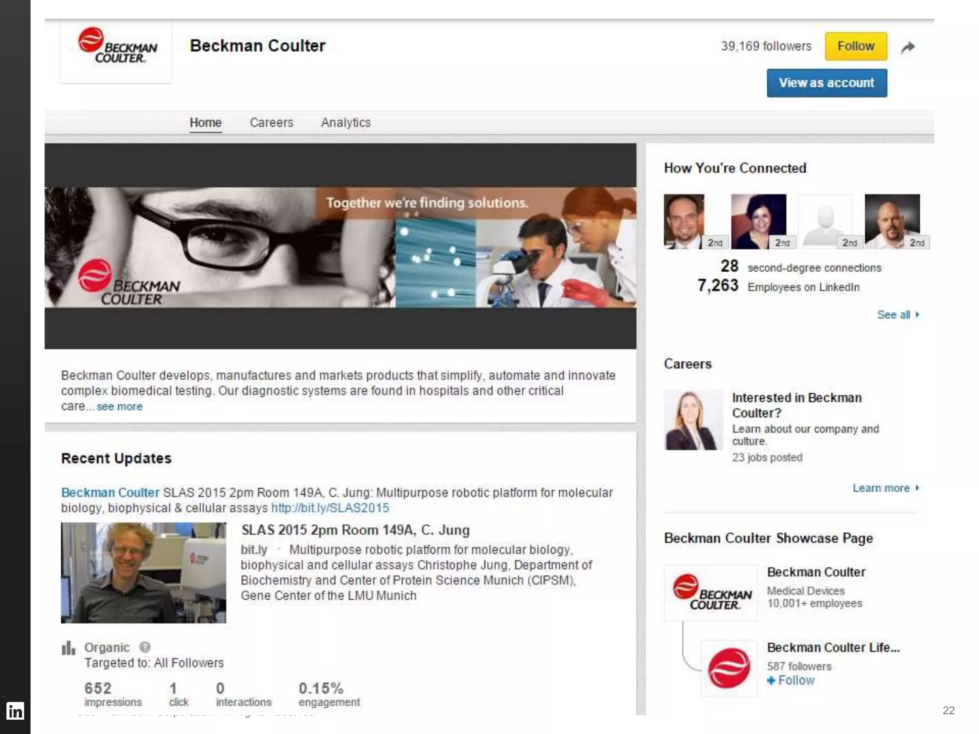This screenshot has height=734, width=979.
Task: Open Beckman Coulter Life Sciences showcase logo
Action: 729,668
